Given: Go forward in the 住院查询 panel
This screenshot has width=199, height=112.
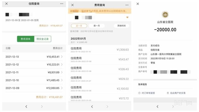Looking at the screenshot, I should tap(42, 106).
